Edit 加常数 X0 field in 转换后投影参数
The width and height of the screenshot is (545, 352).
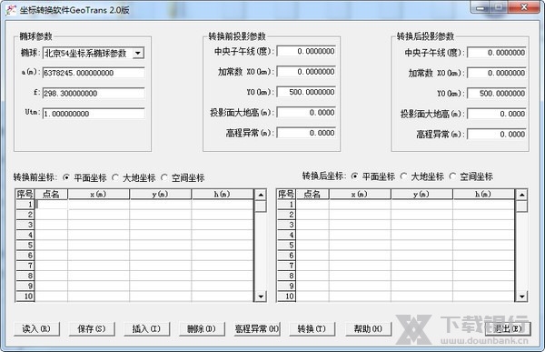[x=497, y=73]
